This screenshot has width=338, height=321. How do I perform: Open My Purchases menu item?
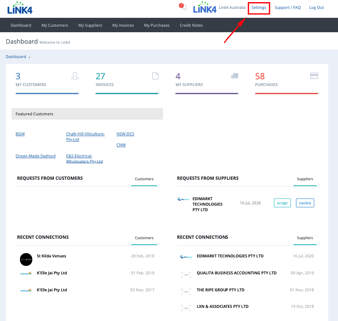157,25
